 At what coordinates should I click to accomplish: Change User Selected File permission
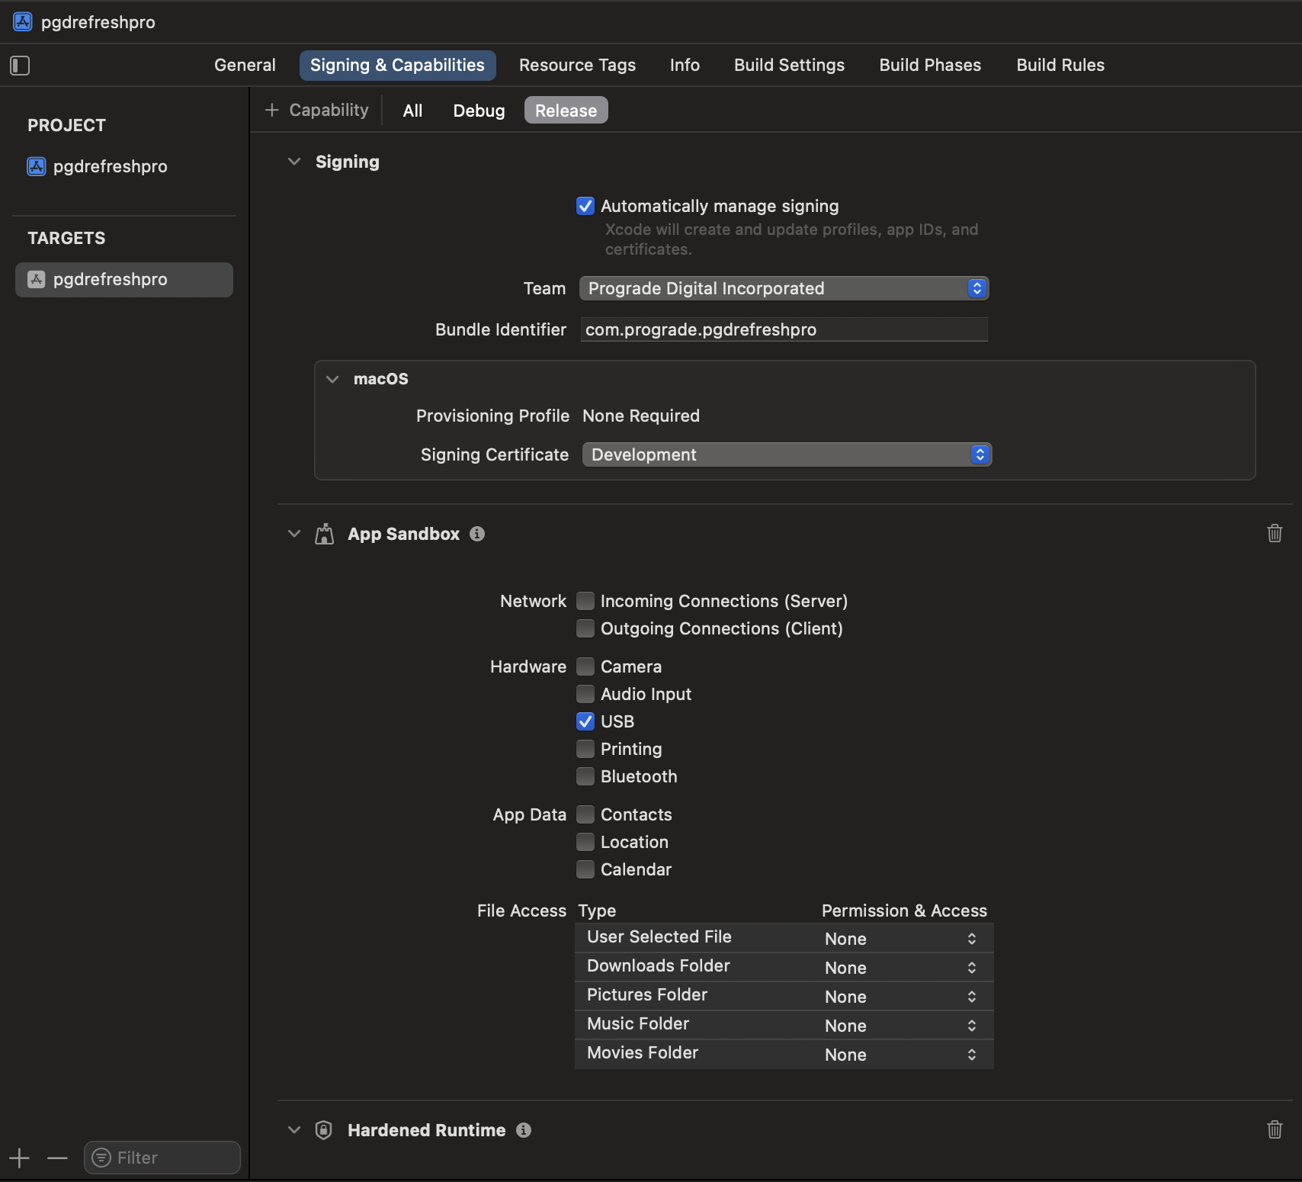tap(900, 939)
